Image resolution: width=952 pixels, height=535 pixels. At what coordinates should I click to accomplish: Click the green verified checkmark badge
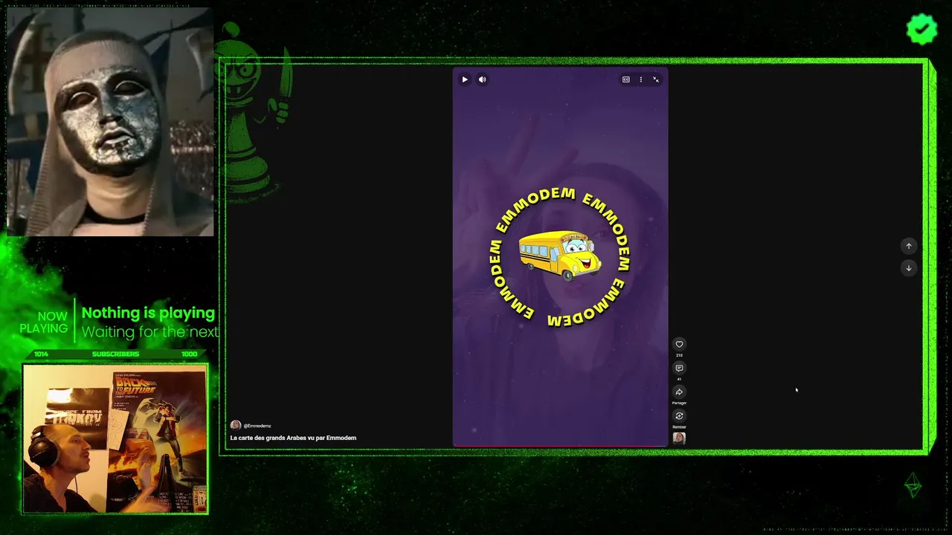[922, 29]
